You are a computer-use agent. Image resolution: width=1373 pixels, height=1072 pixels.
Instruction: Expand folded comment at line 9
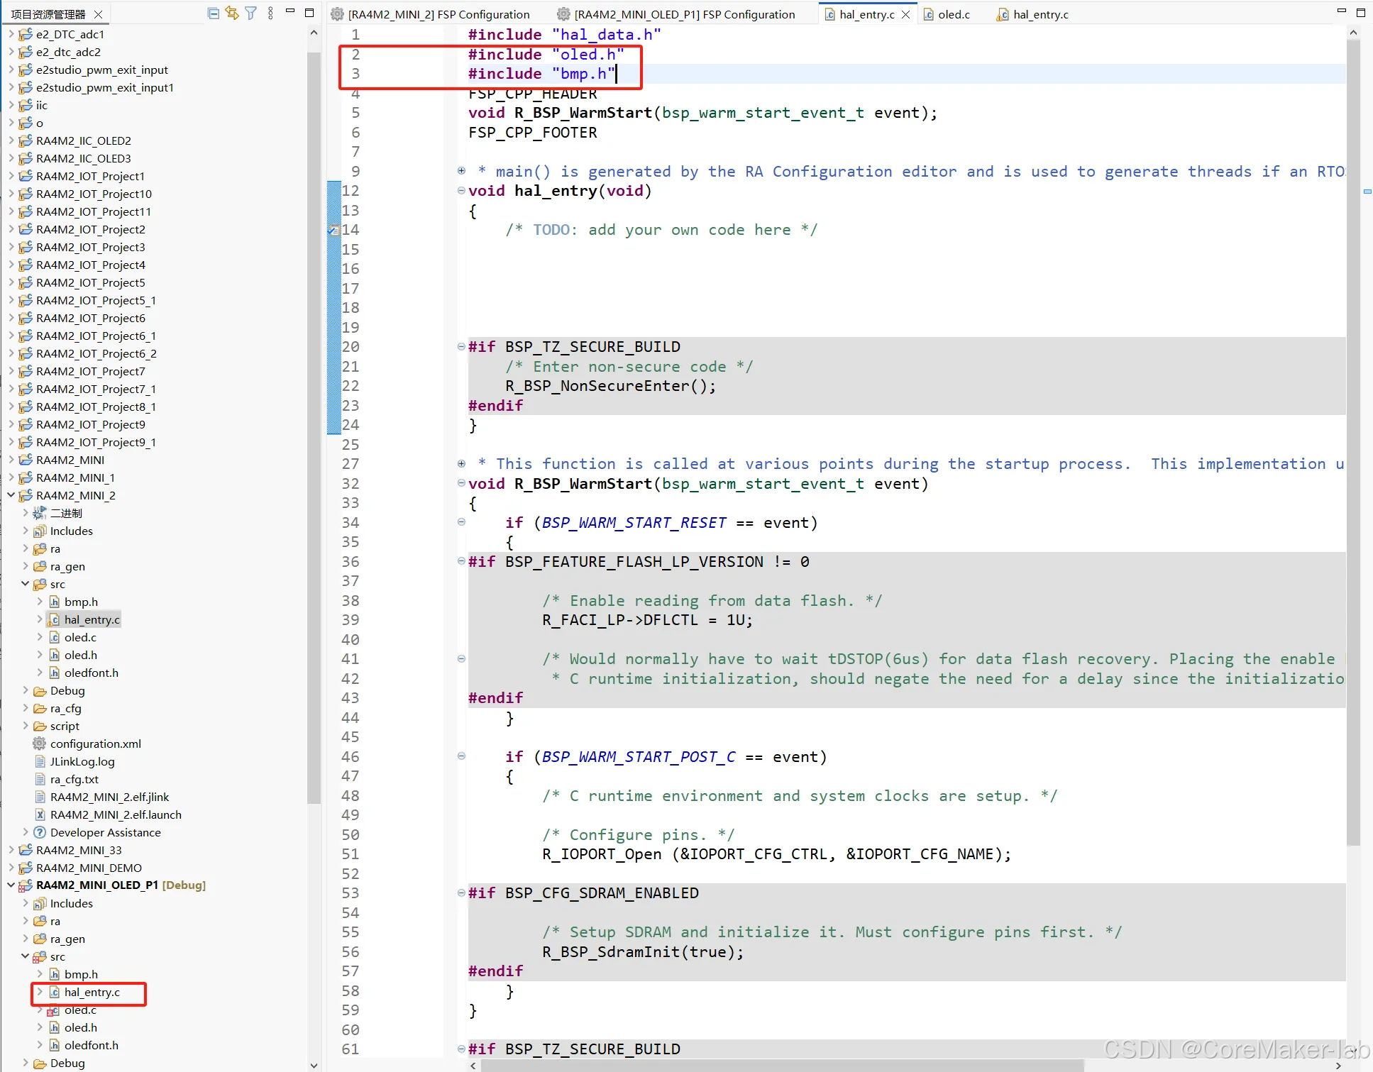point(461,171)
